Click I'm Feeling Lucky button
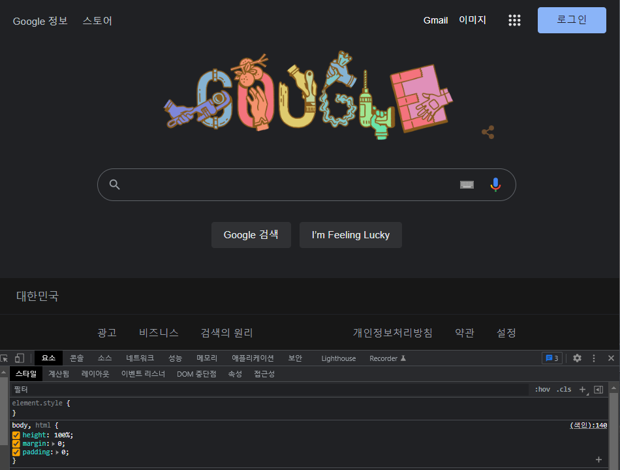 point(350,235)
